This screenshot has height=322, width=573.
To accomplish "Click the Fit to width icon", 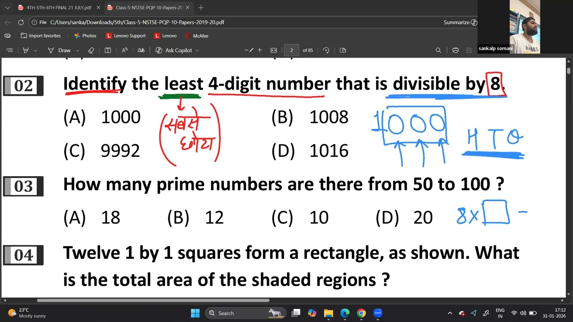I will 274,50.
